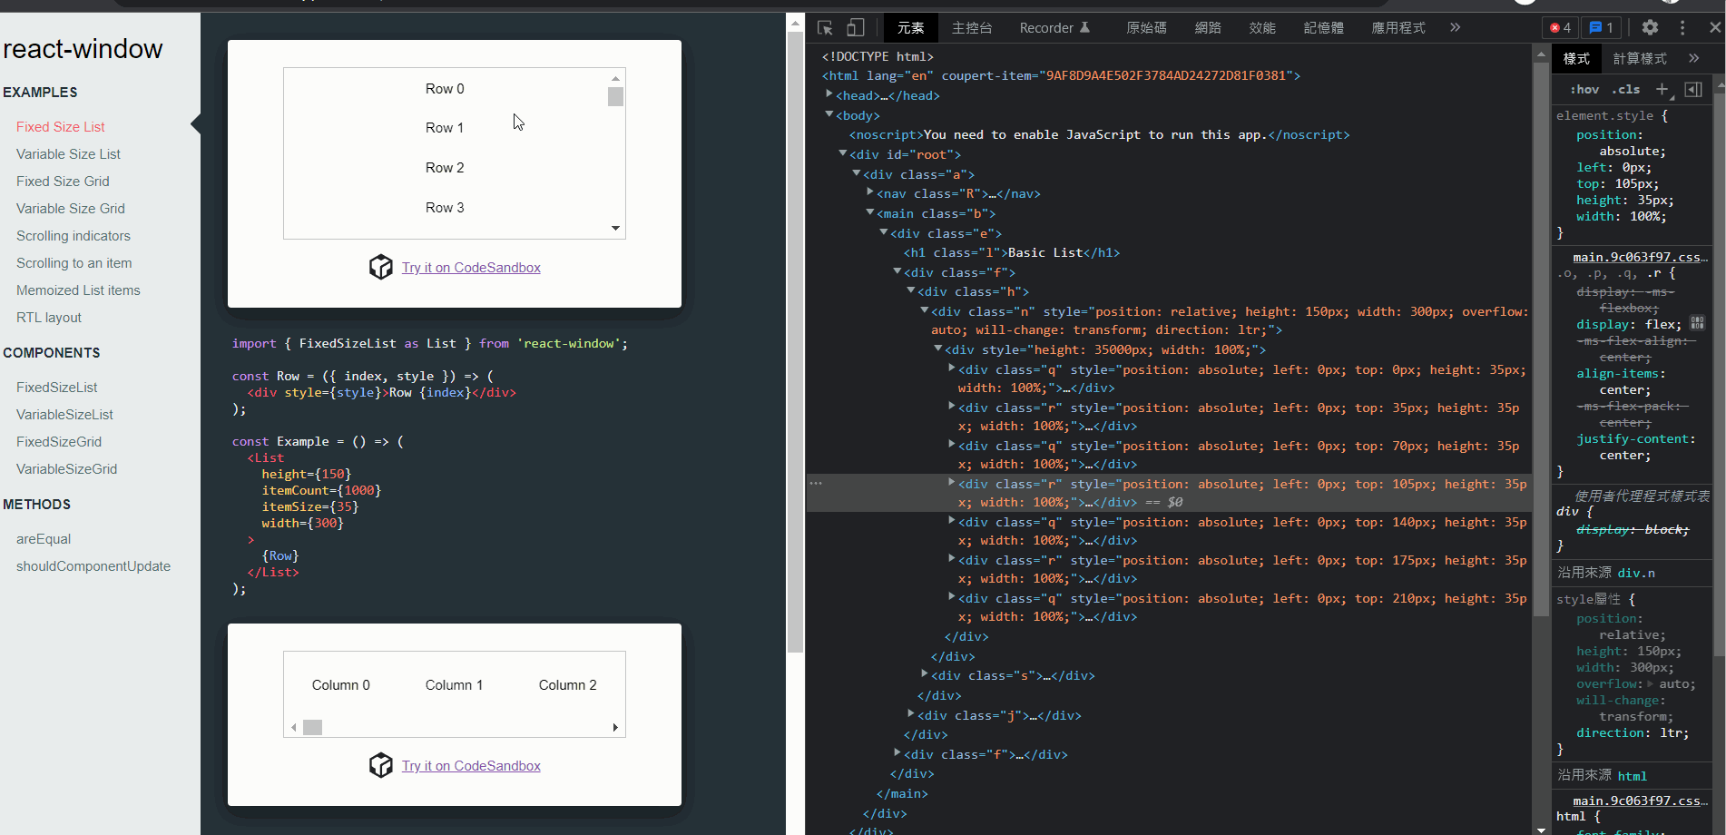This screenshot has width=1726, height=835.
Task: Activate the inspect element picker icon
Action: click(x=825, y=28)
